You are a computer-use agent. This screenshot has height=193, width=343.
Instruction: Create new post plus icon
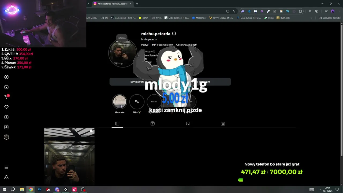(6, 117)
